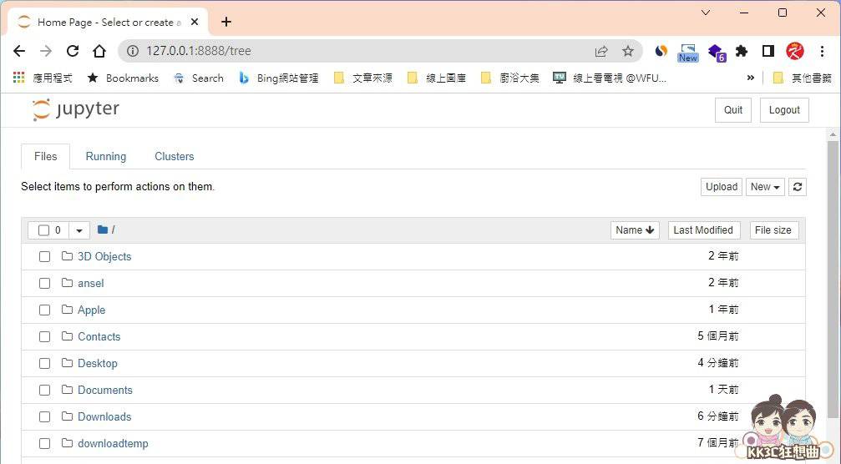This screenshot has width=841, height=464.
Task: Reload the page with the browser refresh icon
Action: 73,51
